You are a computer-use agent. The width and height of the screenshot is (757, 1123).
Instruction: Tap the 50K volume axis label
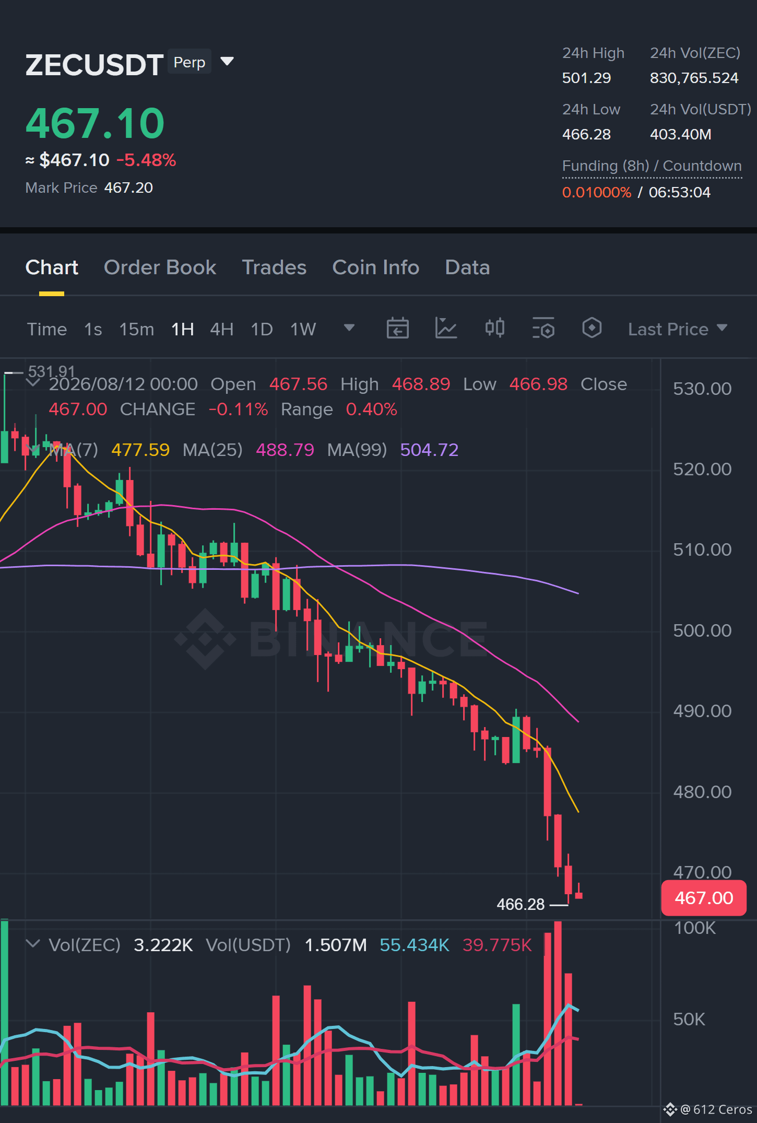pyautogui.click(x=689, y=1019)
